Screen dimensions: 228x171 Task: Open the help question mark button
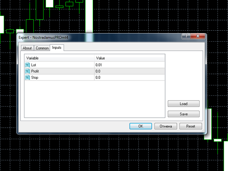[x=186, y=36]
